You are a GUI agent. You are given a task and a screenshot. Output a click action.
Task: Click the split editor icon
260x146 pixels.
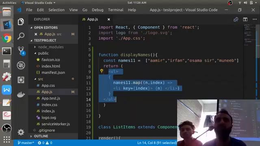tap(245, 19)
